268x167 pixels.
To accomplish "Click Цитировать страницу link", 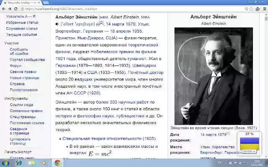I will 20,141.
